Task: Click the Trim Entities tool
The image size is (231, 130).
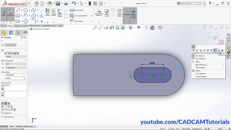Action: (x=47, y=12)
